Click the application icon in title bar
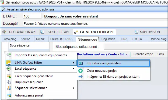This screenshot has width=168, height=100. [2, 2]
